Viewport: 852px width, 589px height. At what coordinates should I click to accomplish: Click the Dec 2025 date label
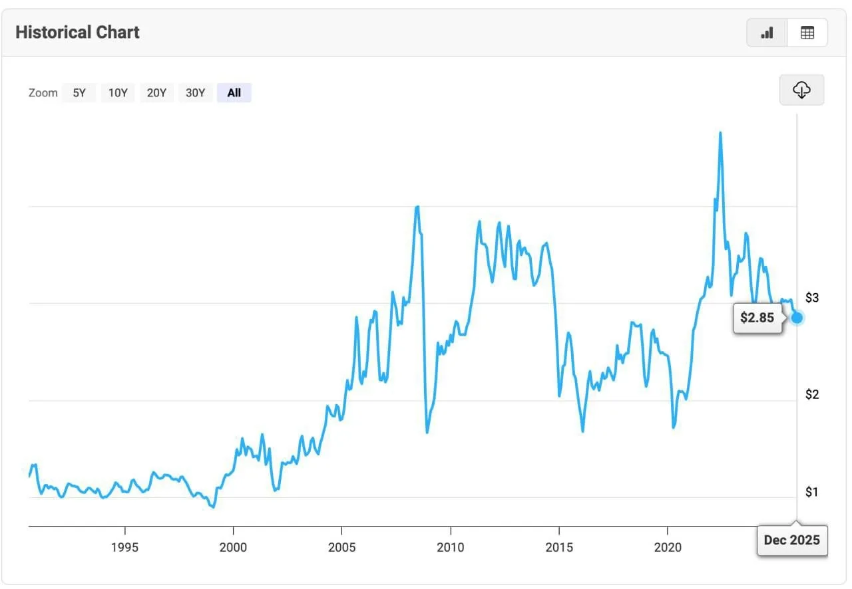tap(792, 540)
